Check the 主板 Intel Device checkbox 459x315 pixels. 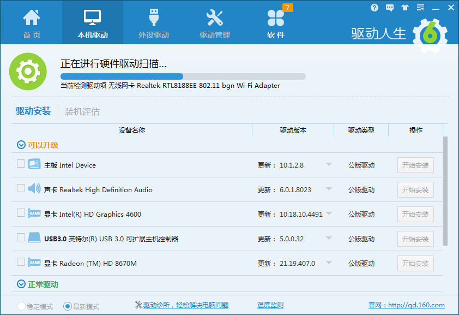pyautogui.click(x=21, y=164)
